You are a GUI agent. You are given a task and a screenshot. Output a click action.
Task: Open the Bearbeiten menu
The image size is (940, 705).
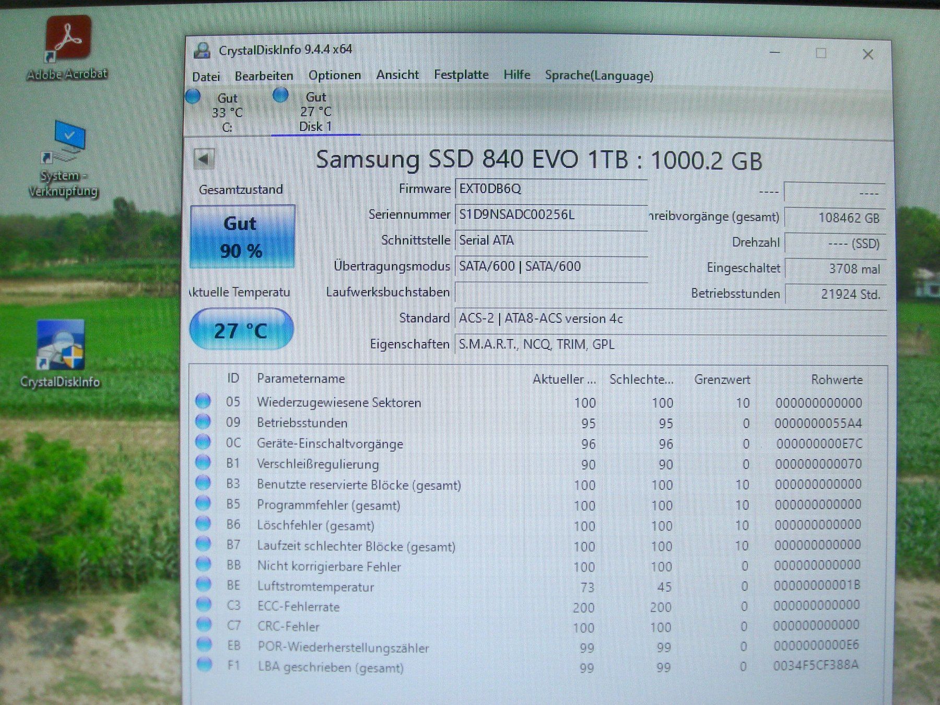coord(264,76)
